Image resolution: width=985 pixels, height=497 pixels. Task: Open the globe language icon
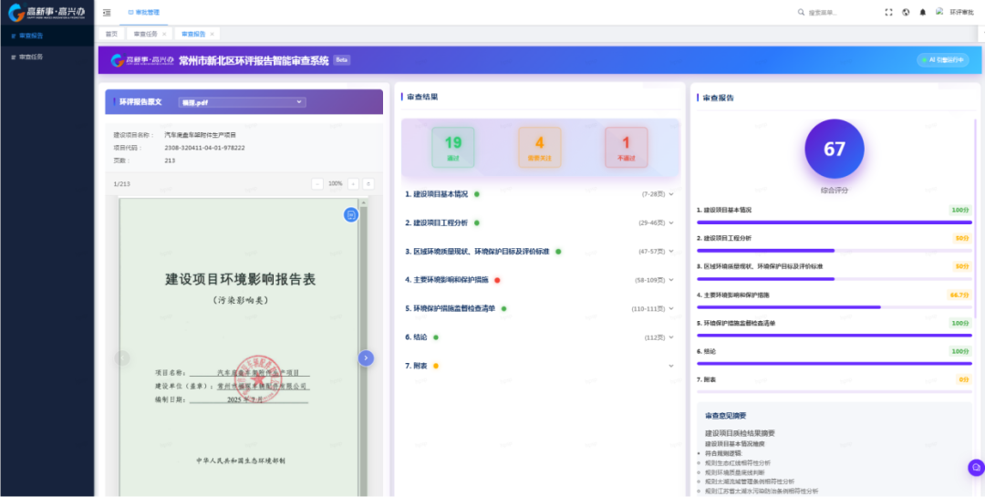[906, 13]
